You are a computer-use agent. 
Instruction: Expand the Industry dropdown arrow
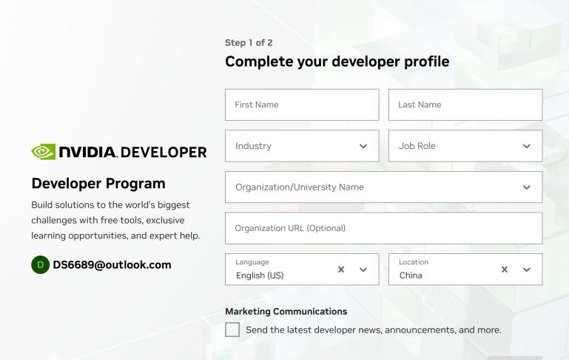click(363, 147)
